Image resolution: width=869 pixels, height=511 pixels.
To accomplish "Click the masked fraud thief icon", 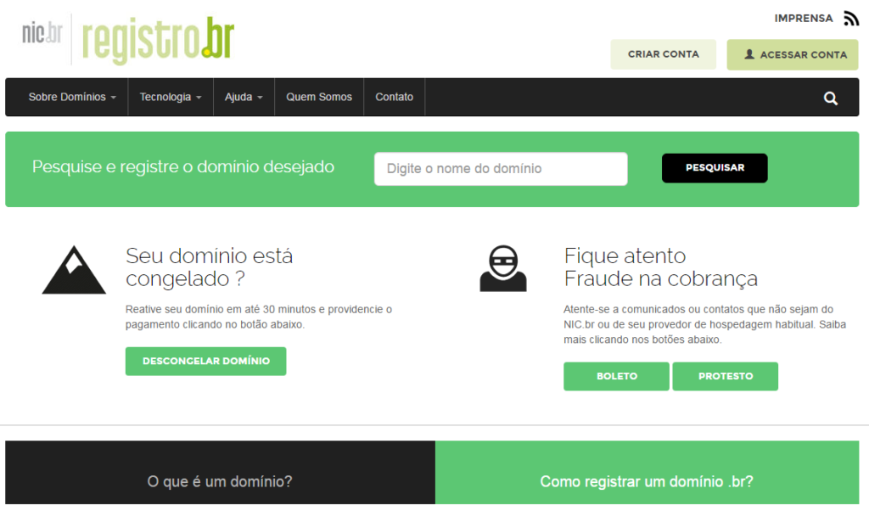I will click(502, 268).
